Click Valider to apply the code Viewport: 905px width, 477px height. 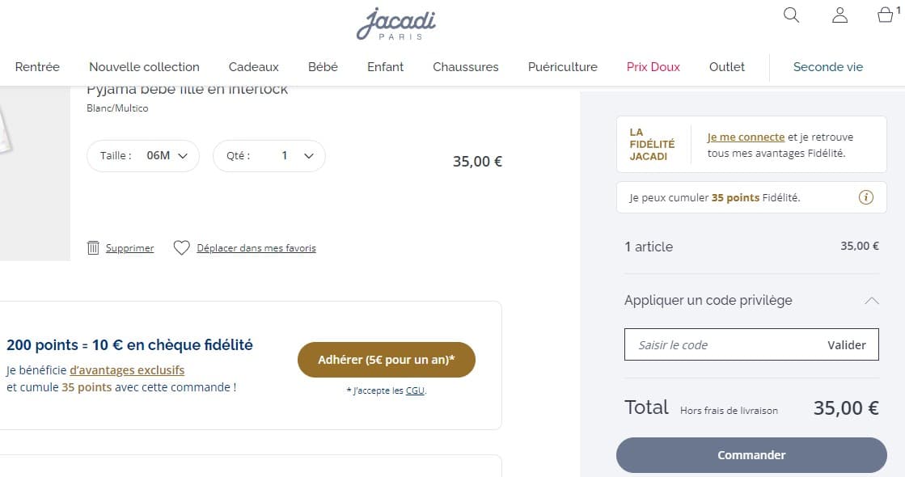(x=847, y=344)
